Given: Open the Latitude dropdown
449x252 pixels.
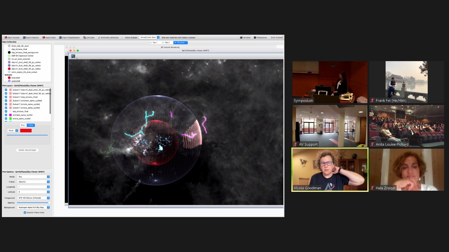Looking at the screenshot, I should (34, 192).
